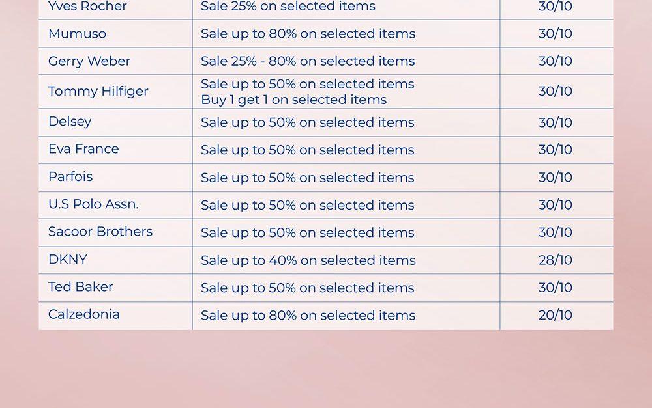
Task: Click the Parfois brand name
Action: click(x=70, y=177)
